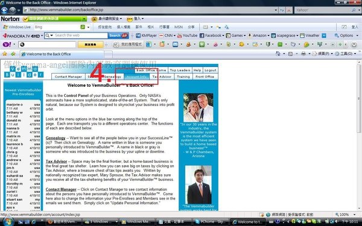Click the Pandora toolbar Search button
Screen dimensions: 362x226
[x=118, y=36]
